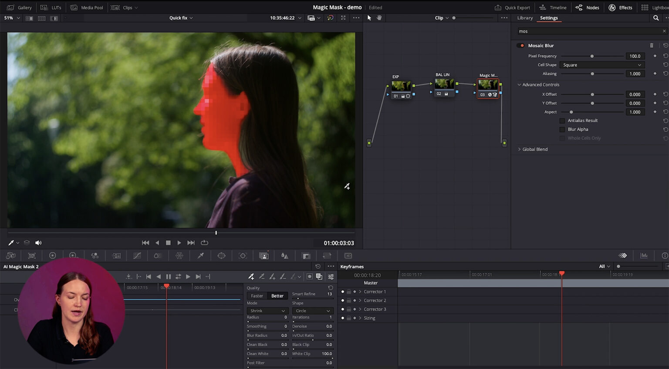The width and height of the screenshot is (669, 369).
Task: Open the Color Wheels palette
Action: pos(52,255)
